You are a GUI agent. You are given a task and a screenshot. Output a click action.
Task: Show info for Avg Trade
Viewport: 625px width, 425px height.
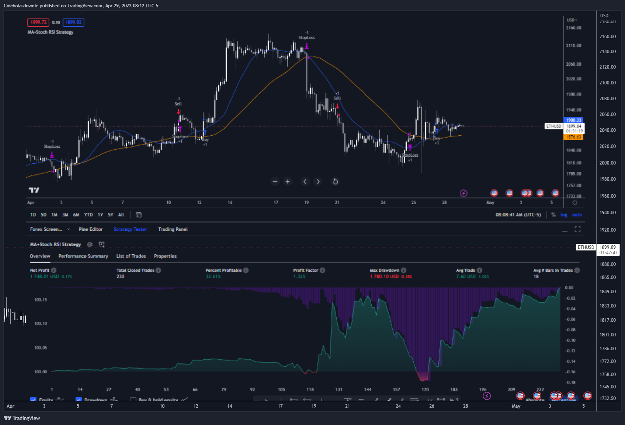480,270
